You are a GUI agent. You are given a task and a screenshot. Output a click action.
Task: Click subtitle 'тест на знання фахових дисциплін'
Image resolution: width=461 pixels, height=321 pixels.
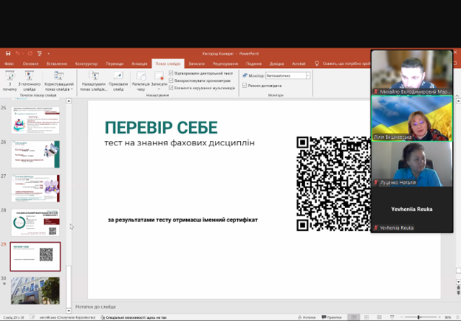180,143
